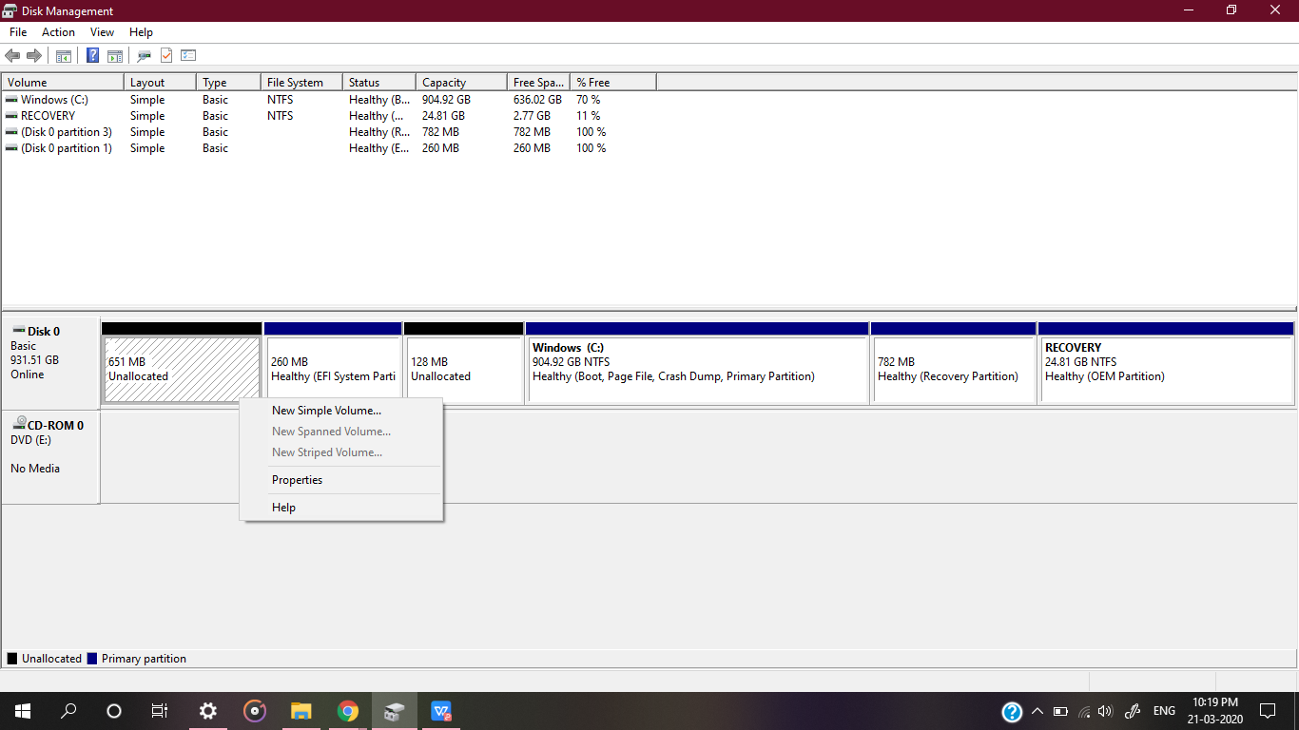This screenshot has height=730, width=1299.
Task: Click the Disk Management taskbar icon
Action: 394,710
